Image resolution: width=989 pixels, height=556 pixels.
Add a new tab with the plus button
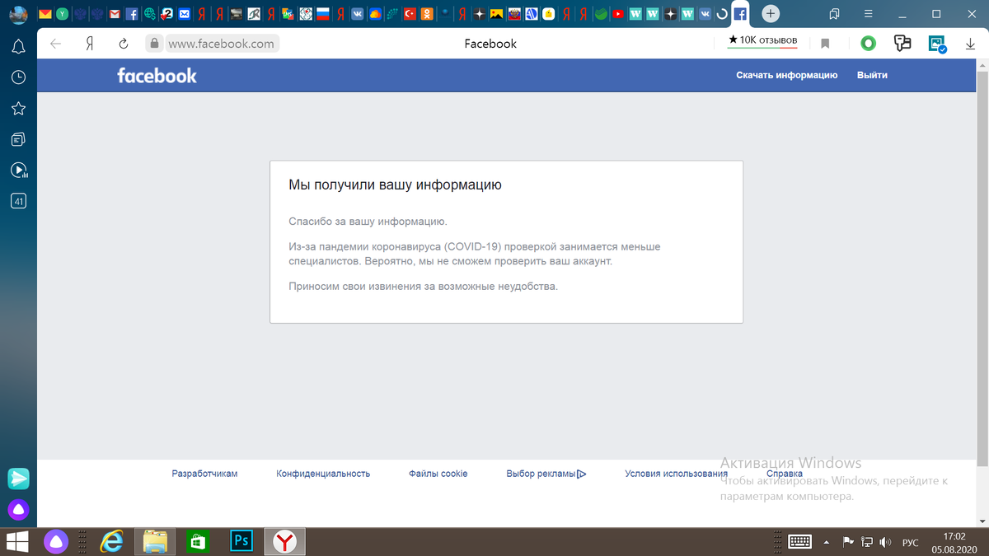(771, 14)
